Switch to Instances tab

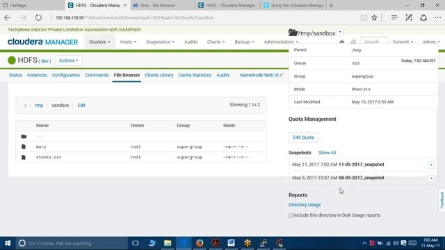pos(37,75)
